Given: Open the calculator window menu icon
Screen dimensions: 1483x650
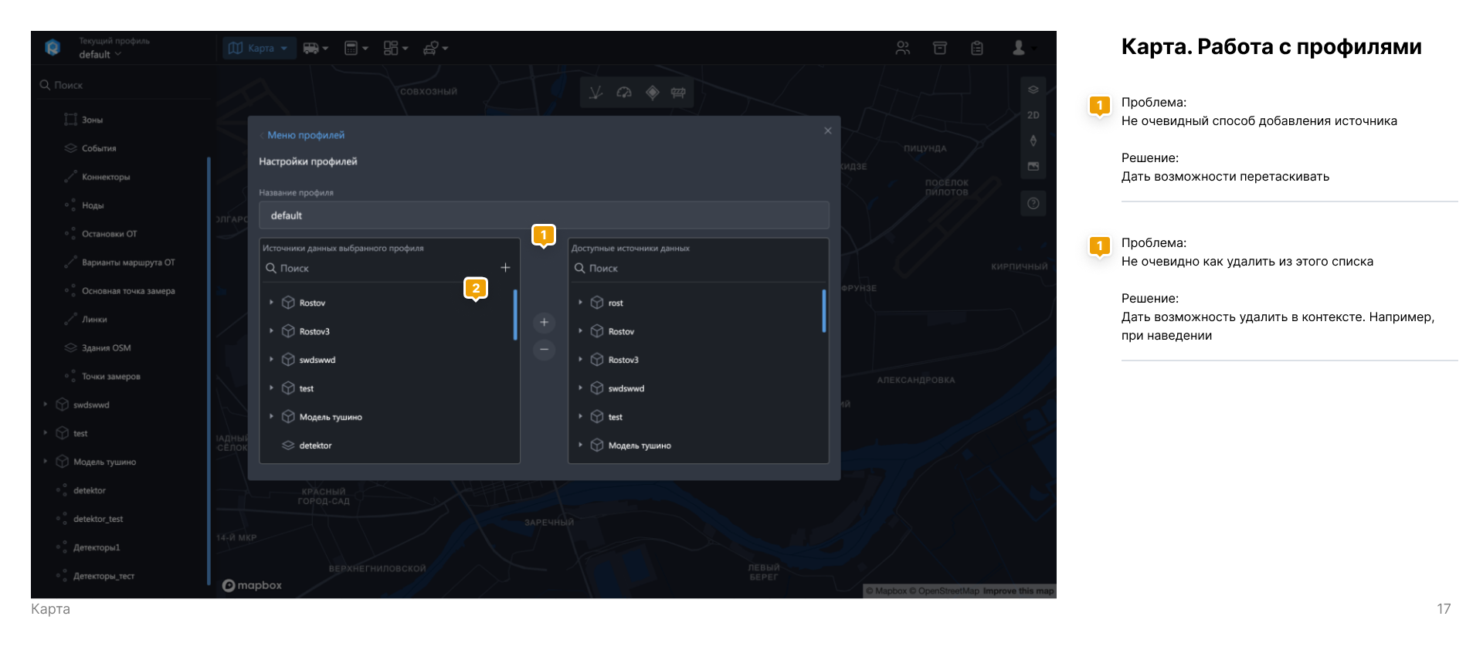Looking at the screenshot, I should 356,48.
